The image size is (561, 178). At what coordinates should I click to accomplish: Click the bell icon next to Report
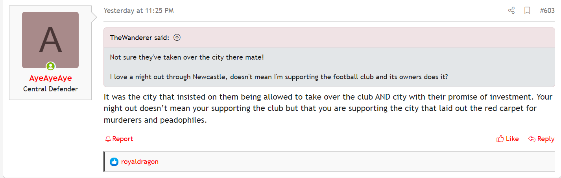(x=108, y=139)
